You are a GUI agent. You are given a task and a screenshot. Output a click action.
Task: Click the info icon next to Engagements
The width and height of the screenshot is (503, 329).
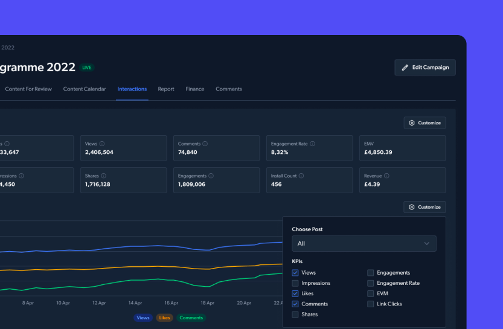211,176
